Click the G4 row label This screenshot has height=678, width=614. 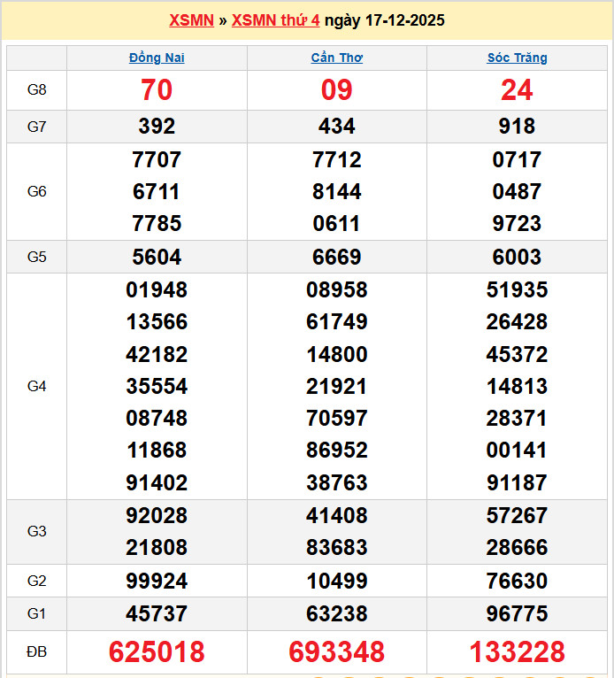click(36, 386)
